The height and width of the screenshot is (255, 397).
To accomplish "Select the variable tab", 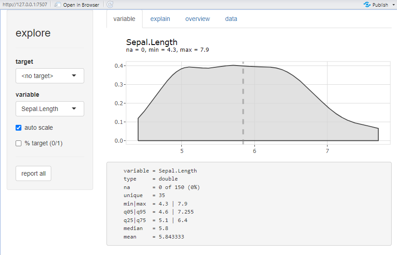I will click(x=124, y=19).
